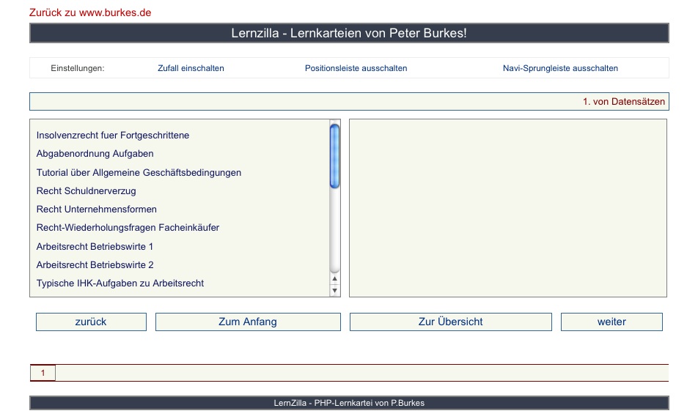Select Recht-Wiederholungsfragen Facheinkäufer
698x419 pixels.
click(128, 227)
